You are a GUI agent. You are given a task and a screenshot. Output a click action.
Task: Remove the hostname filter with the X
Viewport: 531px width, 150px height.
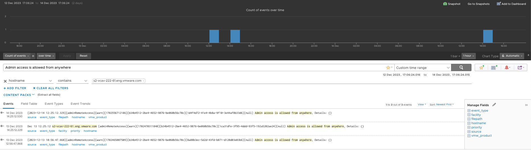[x=5, y=81]
